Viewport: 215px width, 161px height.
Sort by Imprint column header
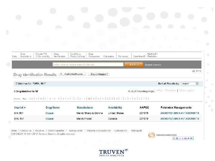pyautogui.click(x=19, y=107)
